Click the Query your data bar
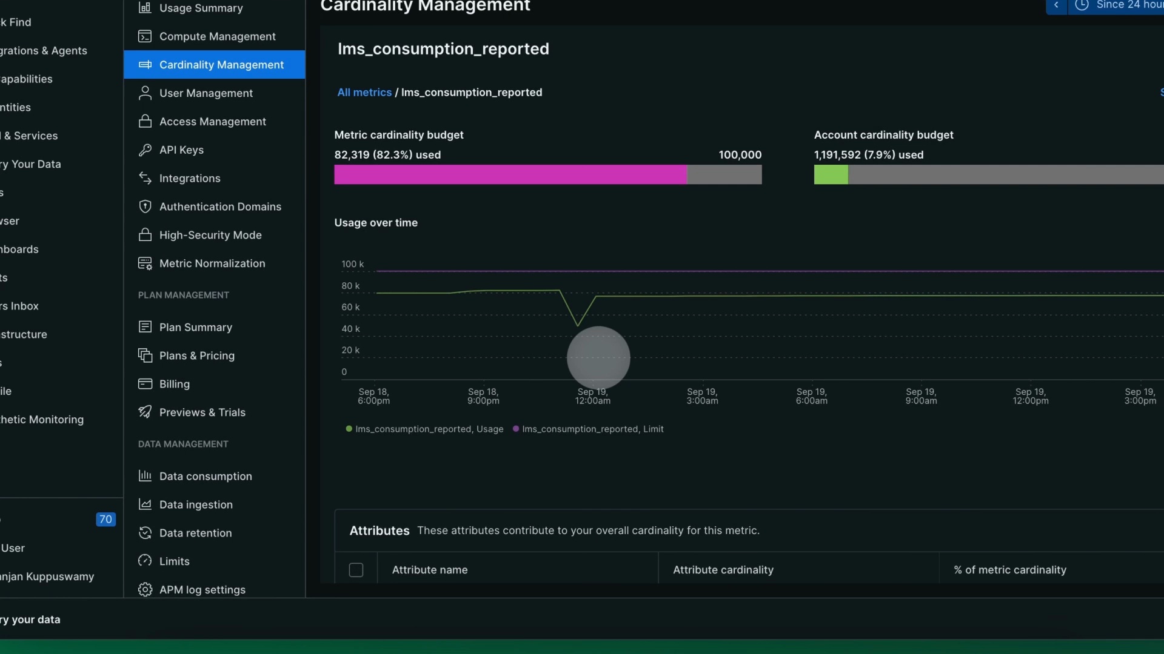Screen dimensions: 1164x654 (x=582, y=619)
